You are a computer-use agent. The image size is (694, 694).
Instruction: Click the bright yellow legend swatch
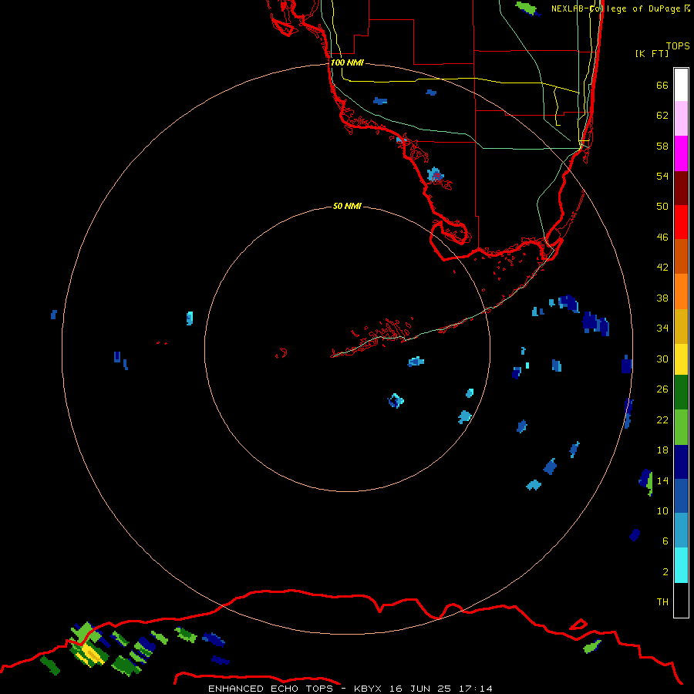point(681,359)
